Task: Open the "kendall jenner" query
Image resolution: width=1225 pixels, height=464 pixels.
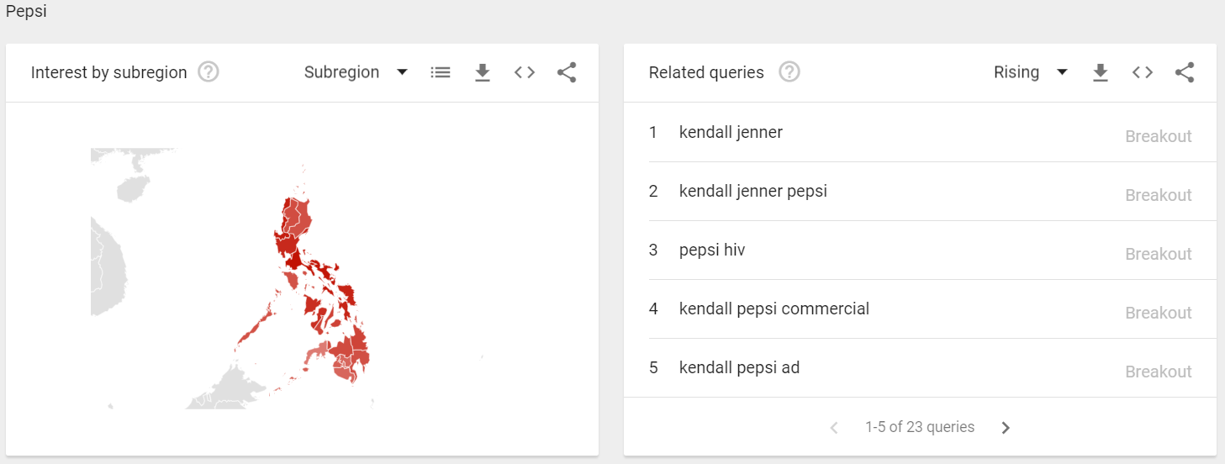Action: (x=731, y=132)
